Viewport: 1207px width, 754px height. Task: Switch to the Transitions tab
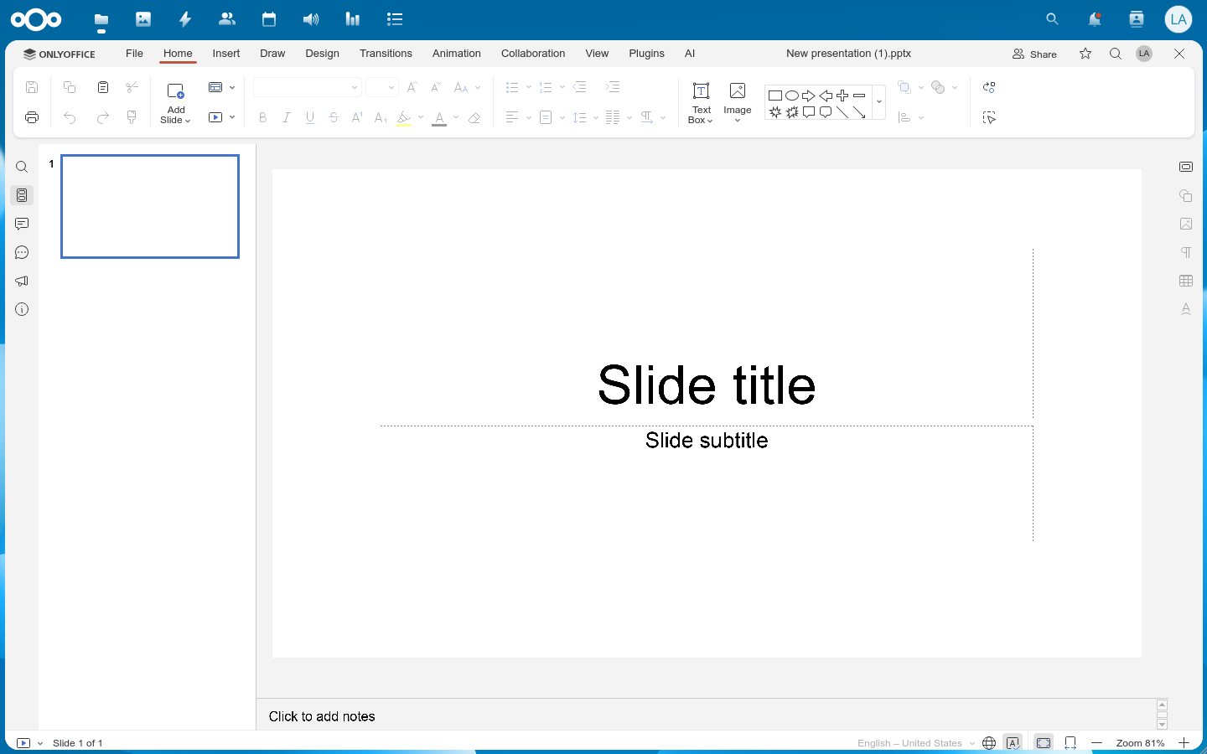(386, 54)
